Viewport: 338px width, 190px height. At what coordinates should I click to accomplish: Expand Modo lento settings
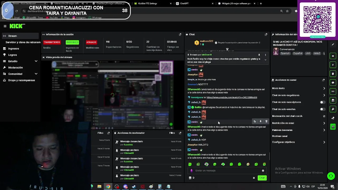(x=324, y=88)
